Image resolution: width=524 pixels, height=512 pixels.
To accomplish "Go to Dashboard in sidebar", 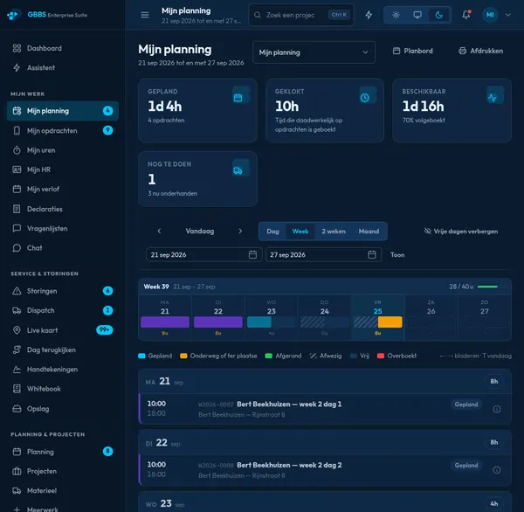I will [x=63, y=48].
